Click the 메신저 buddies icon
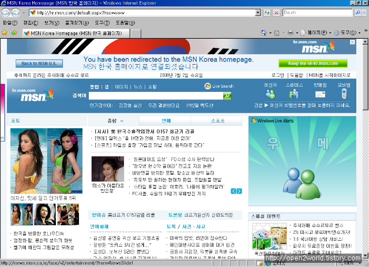 click(x=270, y=94)
